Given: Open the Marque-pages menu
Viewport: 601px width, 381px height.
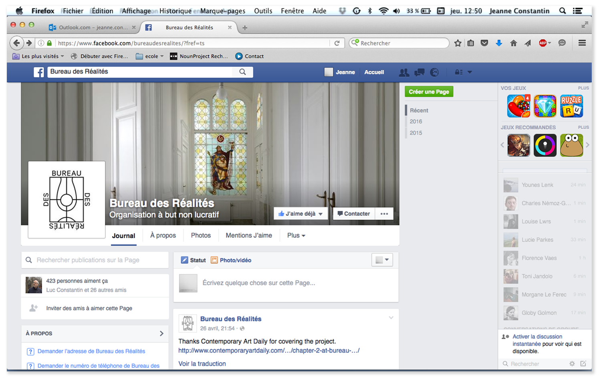Looking at the screenshot, I should tap(223, 11).
